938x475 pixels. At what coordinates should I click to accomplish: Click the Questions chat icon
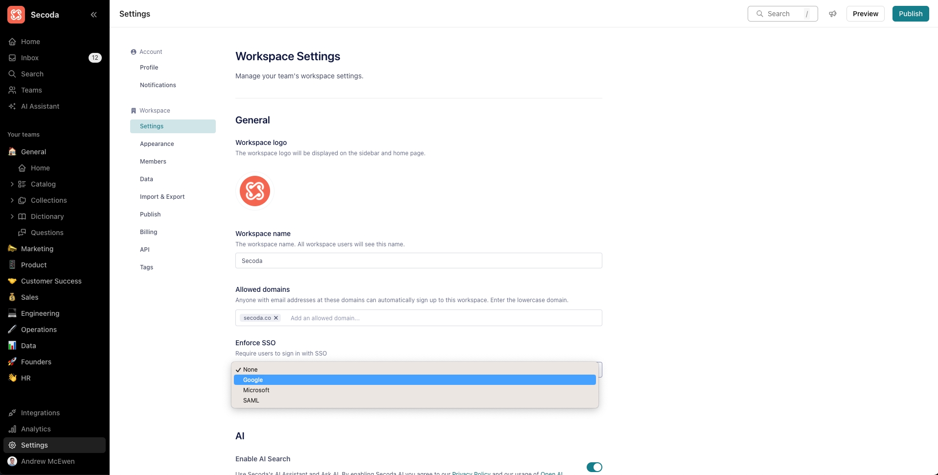pyautogui.click(x=22, y=233)
